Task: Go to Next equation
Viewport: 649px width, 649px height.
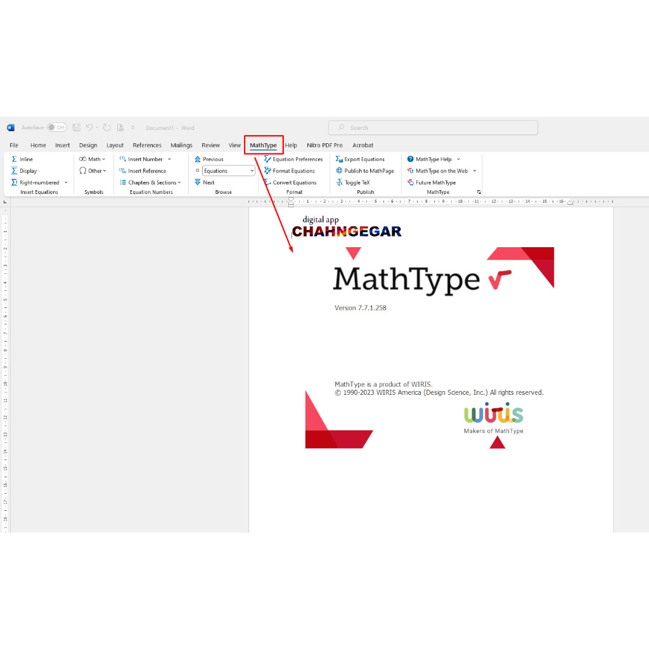Action: coord(205,182)
